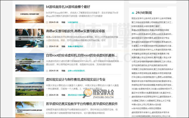Click the 2024-01-06 date of 高德ar article

pyautogui.click(x=54, y=46)
